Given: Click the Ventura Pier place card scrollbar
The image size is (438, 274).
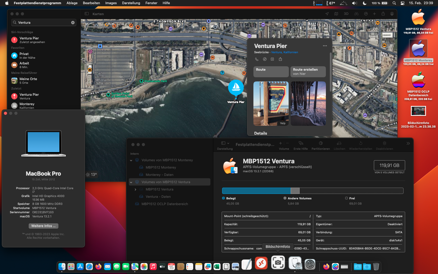Looking at the screenshot, I should (331, 72).
